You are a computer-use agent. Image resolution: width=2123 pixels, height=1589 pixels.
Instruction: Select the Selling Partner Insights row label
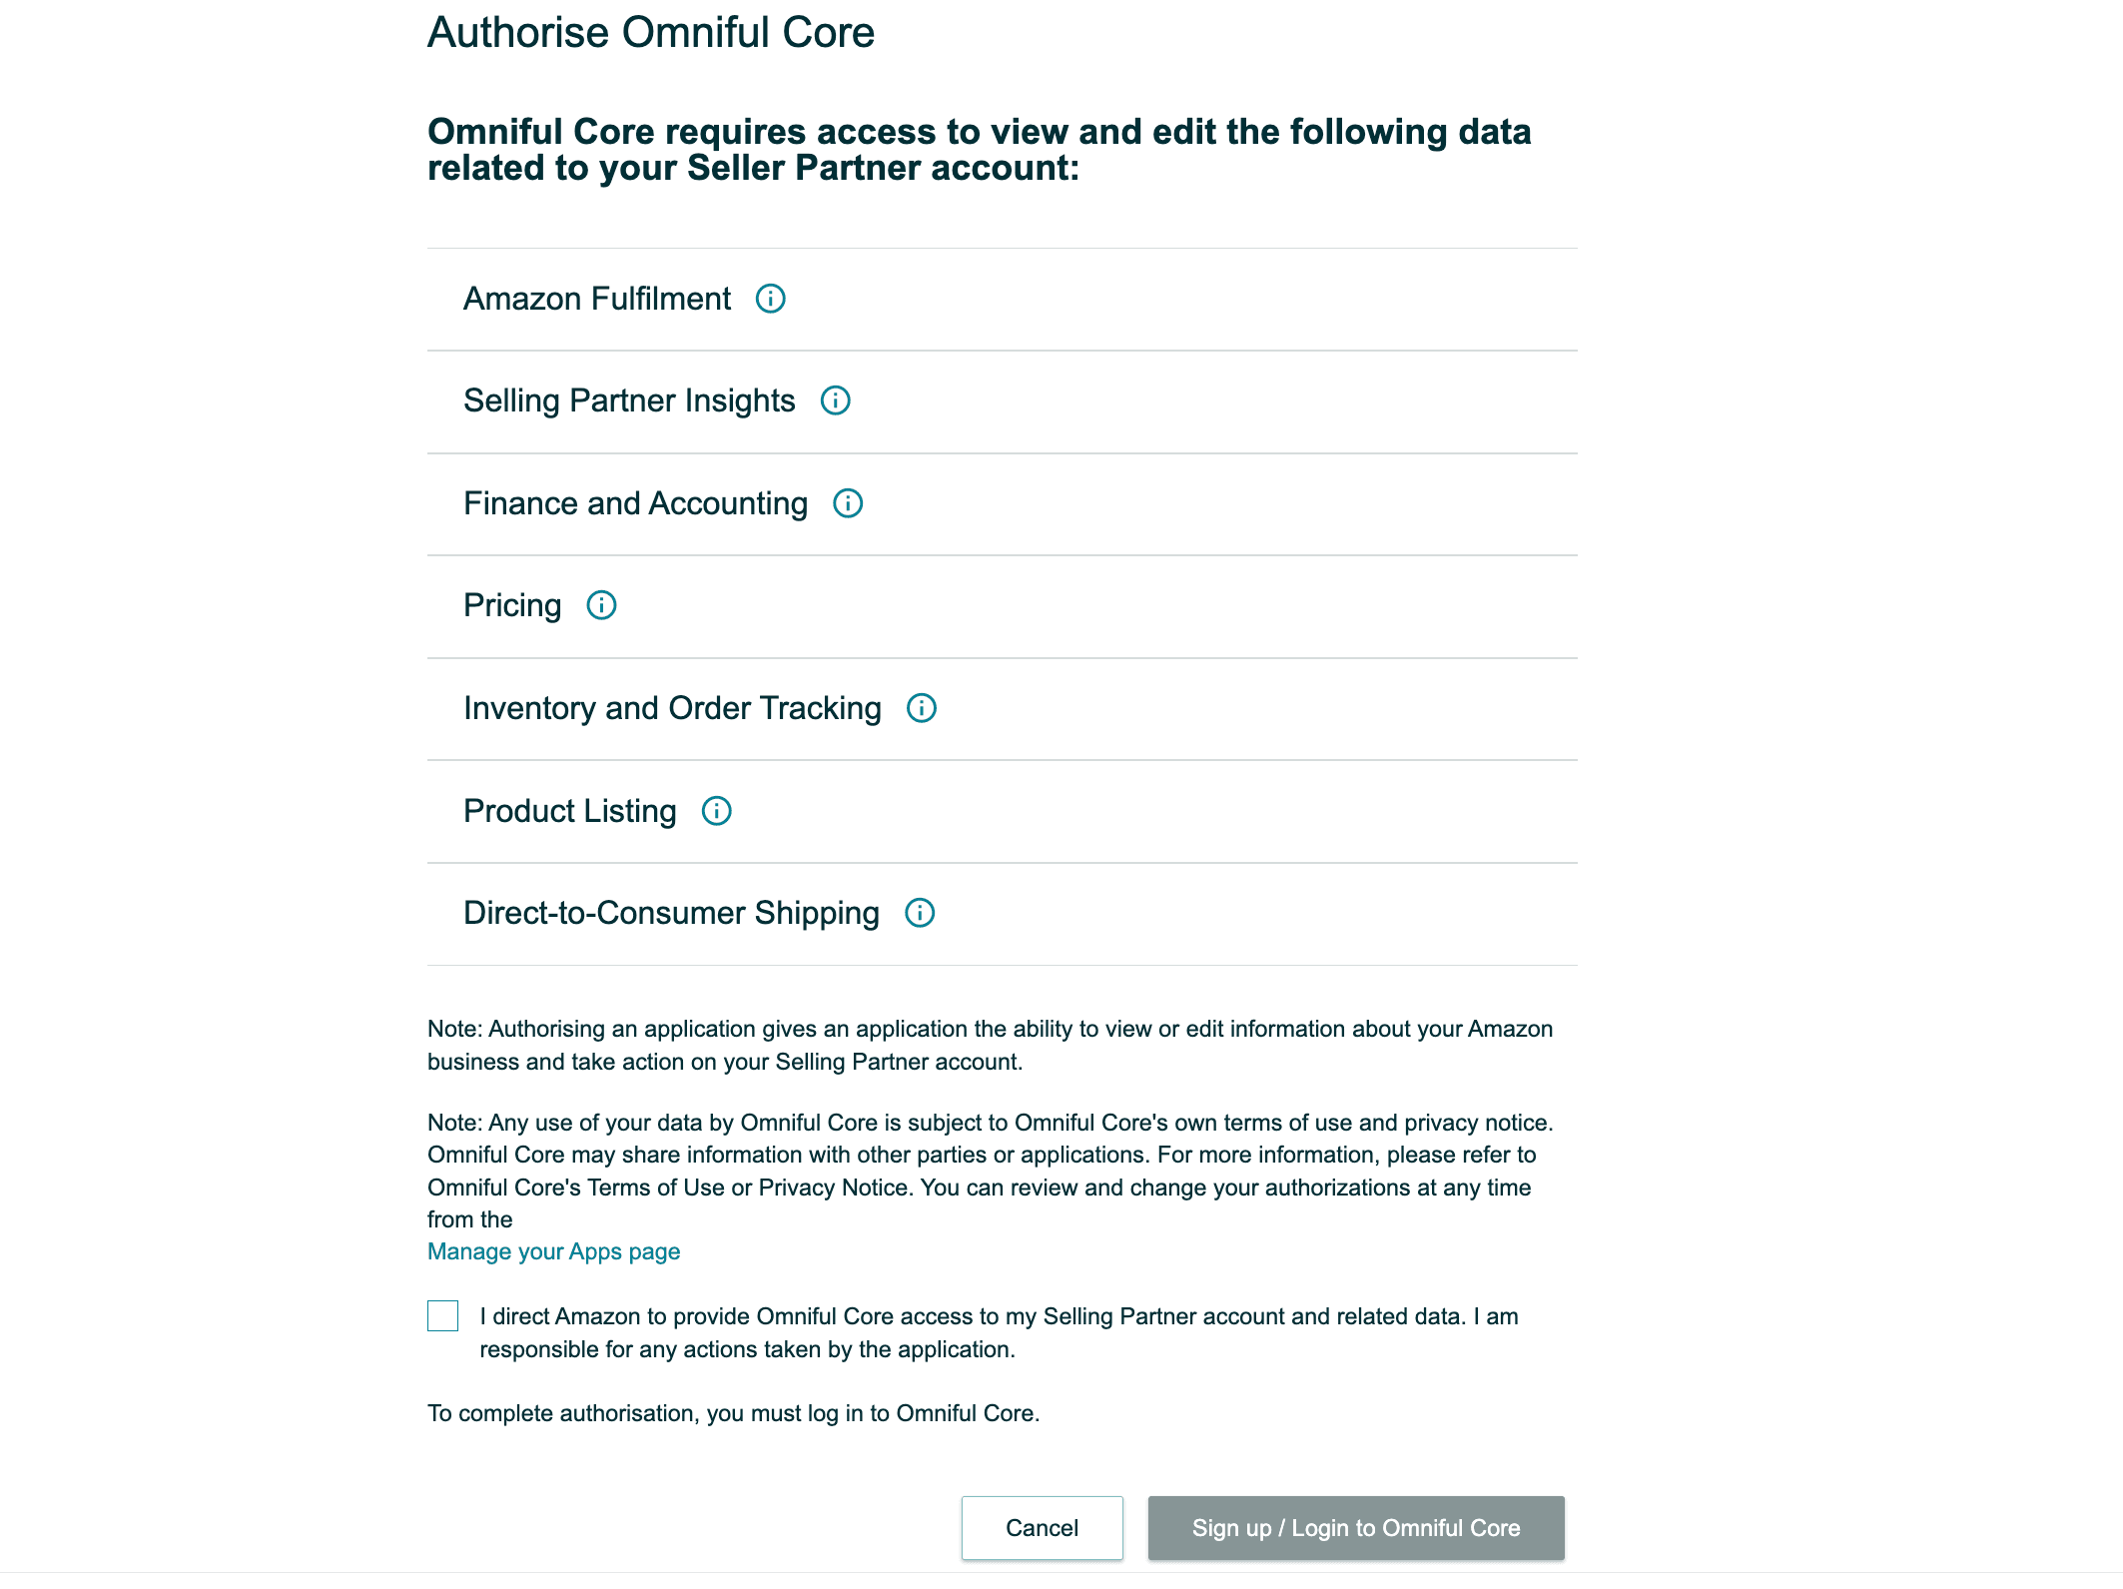click(x=629, y=400)
